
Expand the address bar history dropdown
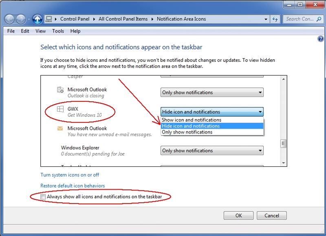pos(266,19)
